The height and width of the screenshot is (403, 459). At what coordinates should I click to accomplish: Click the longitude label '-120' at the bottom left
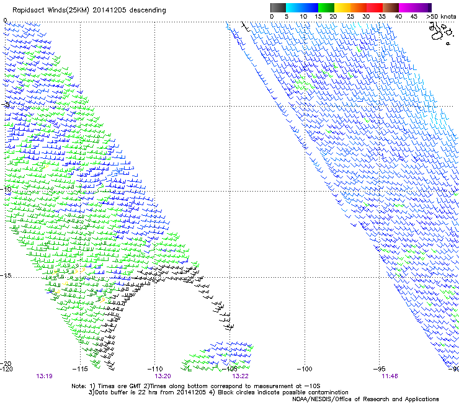click(6, 369)
